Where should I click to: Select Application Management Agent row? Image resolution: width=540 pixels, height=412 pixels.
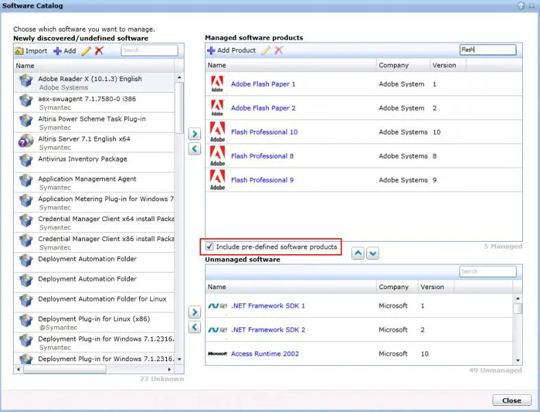[94, 183]
